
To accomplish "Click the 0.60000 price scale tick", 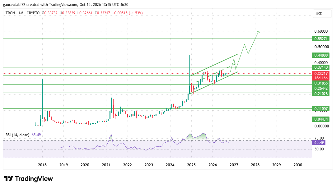I will (321, 31).
